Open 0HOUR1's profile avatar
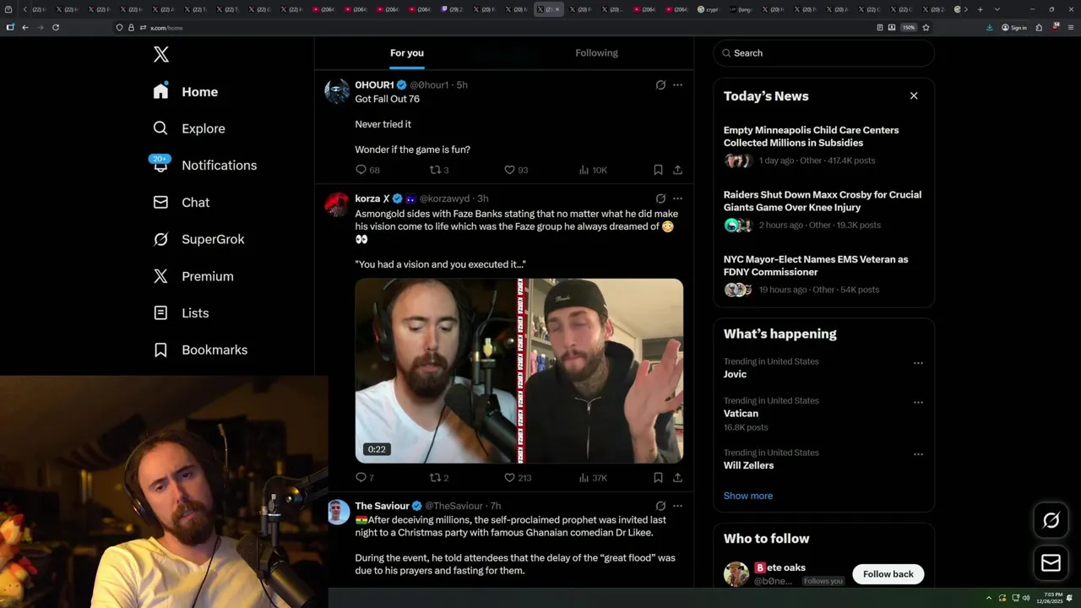Image resolution: width=1081 pixels, height=608 pixels. tap(337, 91)
